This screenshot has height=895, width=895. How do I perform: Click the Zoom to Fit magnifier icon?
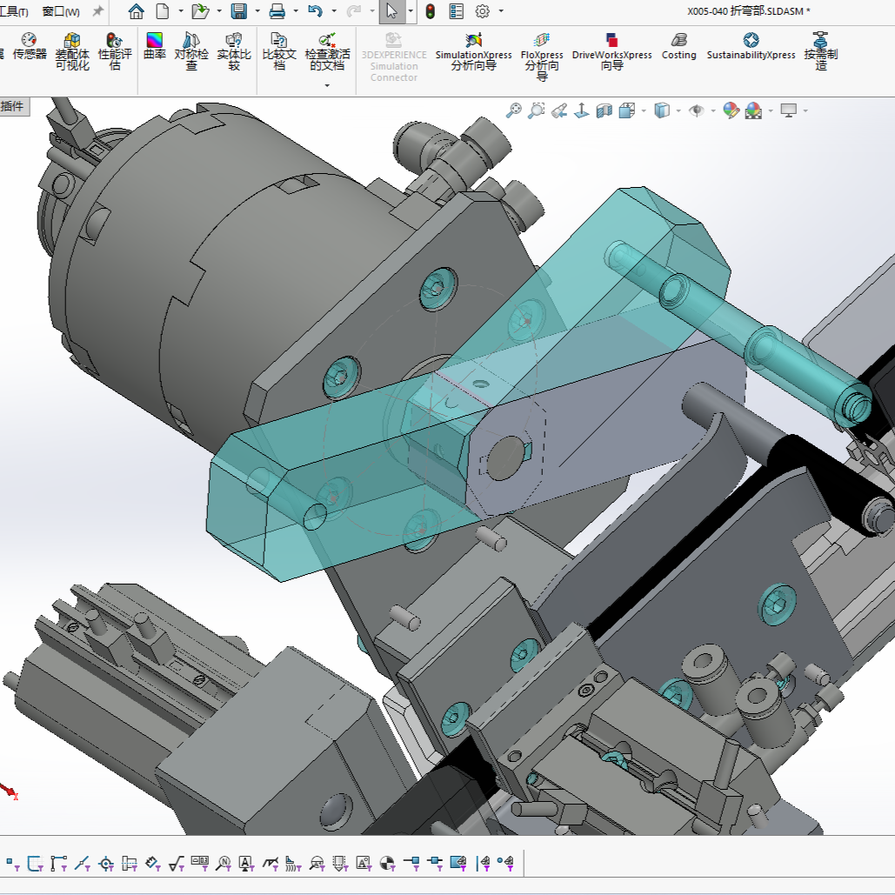(x=514, y=110)
